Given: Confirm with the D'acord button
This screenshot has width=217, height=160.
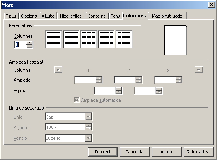Looking at the screenshot, I should pyautogui.click(x=103, y=152).
